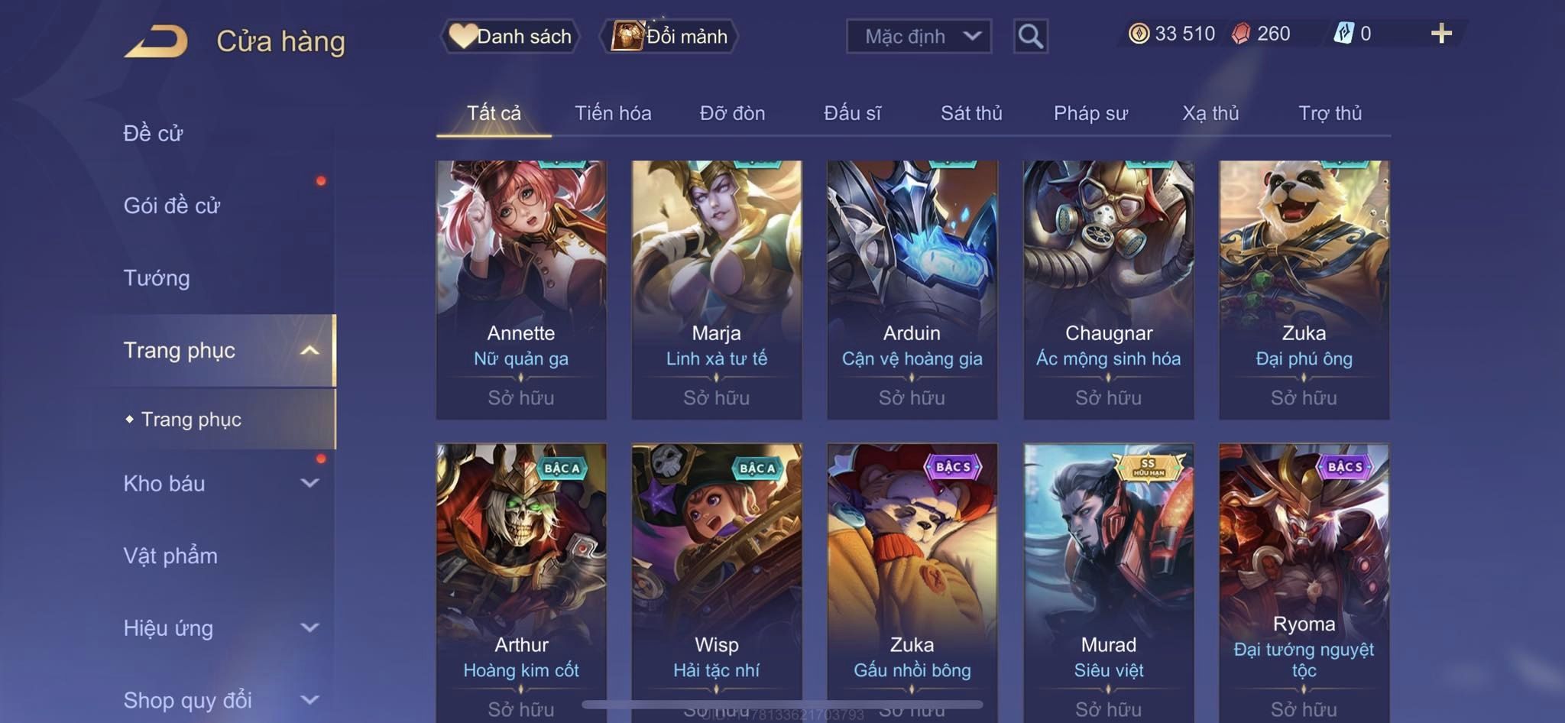Switch to the Sát thủ tab
The image size is (1565, 723).
tap(971, 113)
